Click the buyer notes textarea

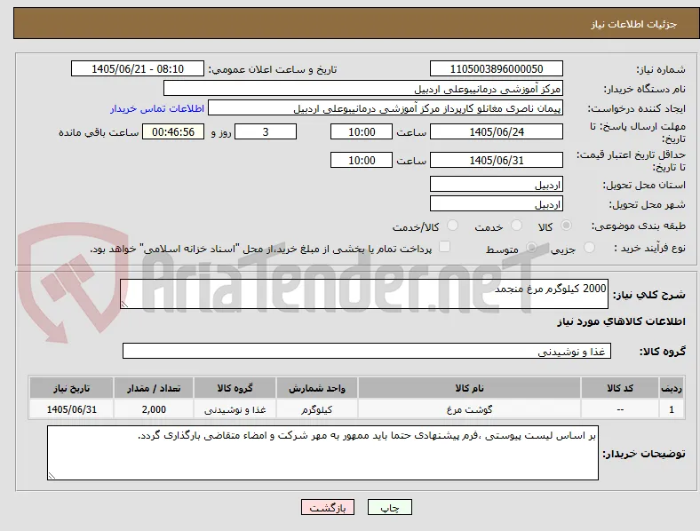click(322, 453)
